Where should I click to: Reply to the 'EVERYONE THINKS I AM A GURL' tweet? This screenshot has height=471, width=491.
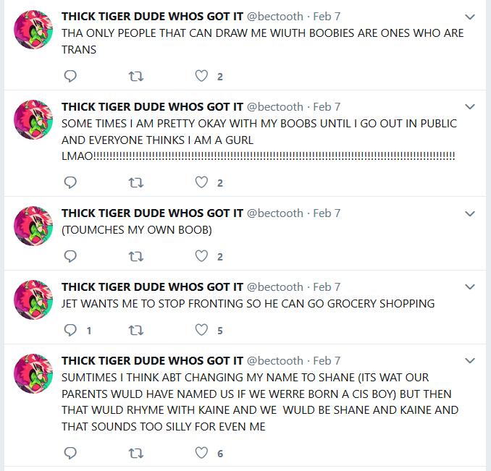pyautogui.click(x=70, y=182)
